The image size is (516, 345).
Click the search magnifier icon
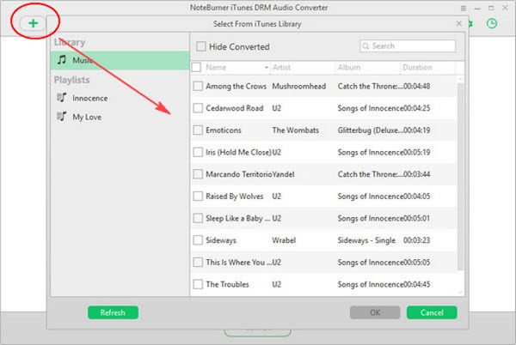tap(365, 46)
